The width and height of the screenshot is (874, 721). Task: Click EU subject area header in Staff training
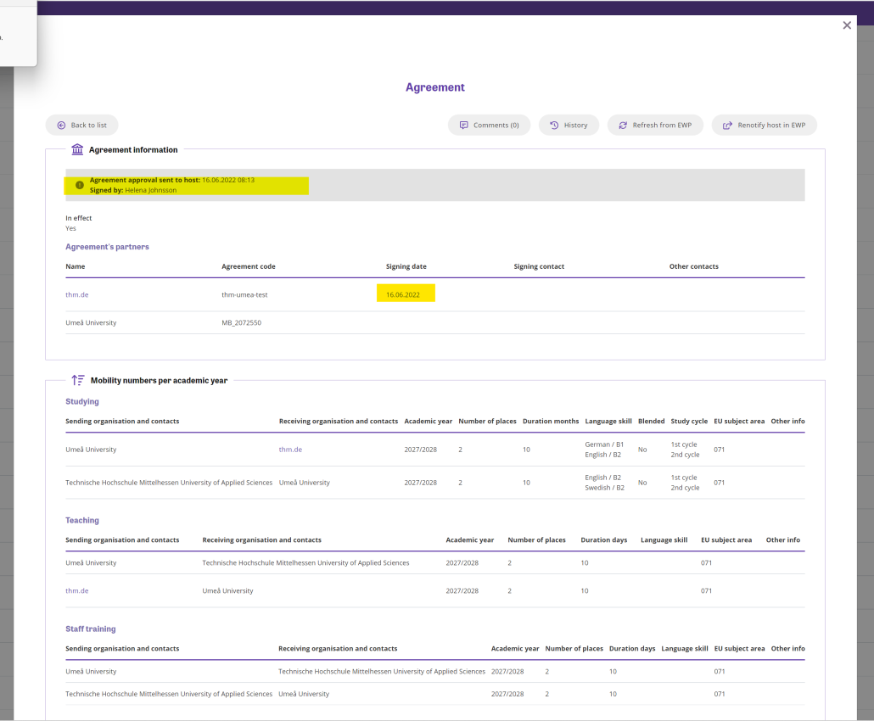[739, 648]
